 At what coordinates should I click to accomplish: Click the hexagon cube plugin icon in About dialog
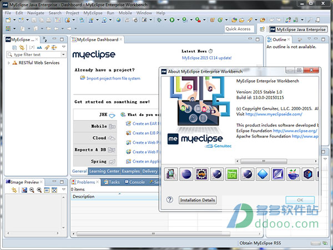[309, 174]
